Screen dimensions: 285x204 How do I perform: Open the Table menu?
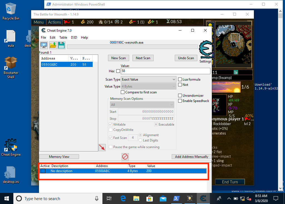(63, 38)
